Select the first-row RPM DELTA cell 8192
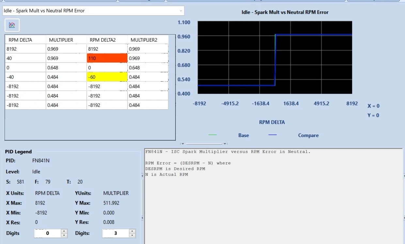This screenshot has height=244, width=405. pyautogui.click(x=25, y=49)
